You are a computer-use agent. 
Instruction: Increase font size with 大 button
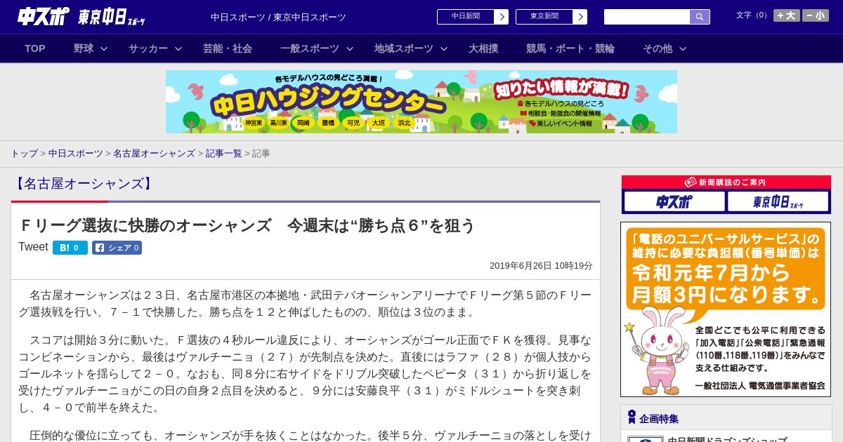[787, 15]
